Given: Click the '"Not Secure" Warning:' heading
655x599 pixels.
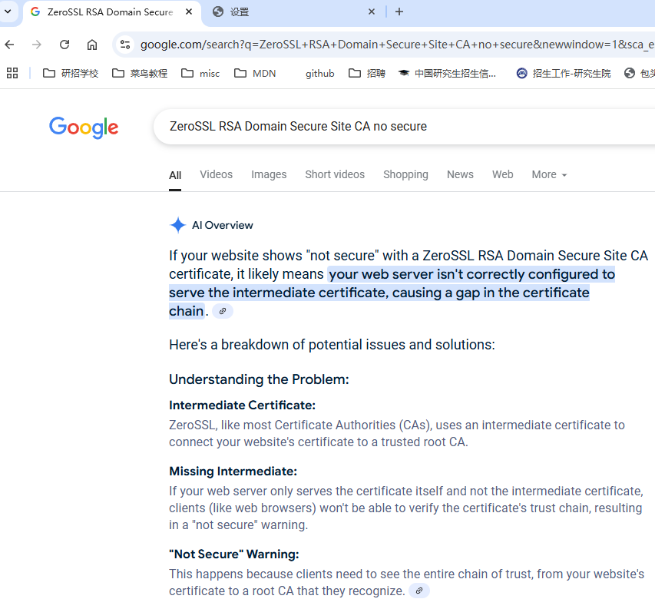Looking at the screenshot, I should pyautogui.click(x=234, y=554).
